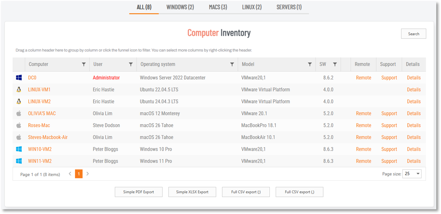Open the MACS (3) tab
The height and width of the screenshot is (214, 441).
tap(218, 7)
